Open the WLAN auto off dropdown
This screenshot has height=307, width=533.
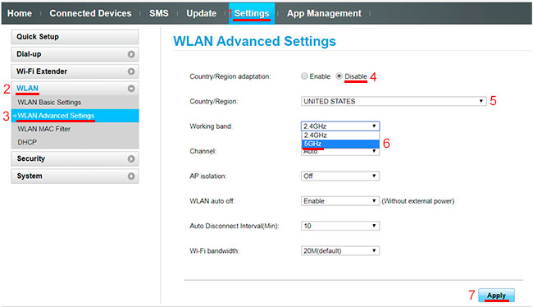340,201
